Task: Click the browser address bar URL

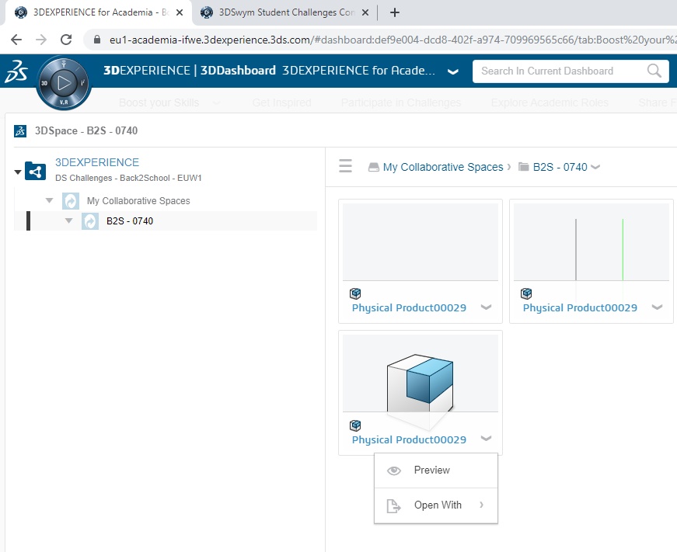Action: pyautogui.click(x=391, y=40)
